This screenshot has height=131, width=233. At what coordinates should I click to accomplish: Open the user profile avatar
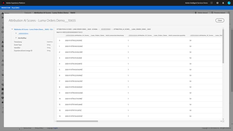coord(229,3)
